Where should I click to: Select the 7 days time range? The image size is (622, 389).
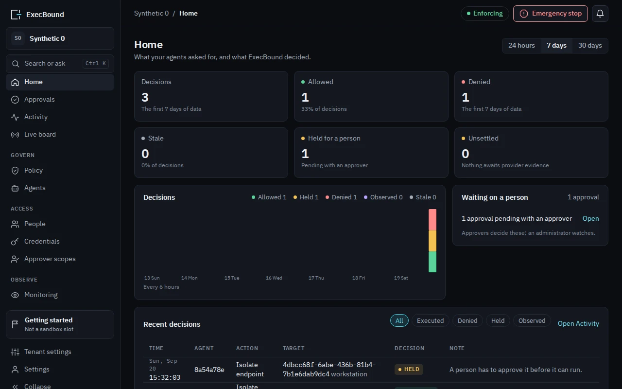pyautogui.click(x=556, y=45)
